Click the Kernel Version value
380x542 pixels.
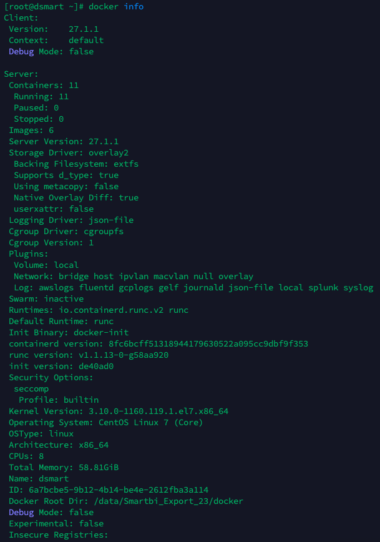[158, 411]
